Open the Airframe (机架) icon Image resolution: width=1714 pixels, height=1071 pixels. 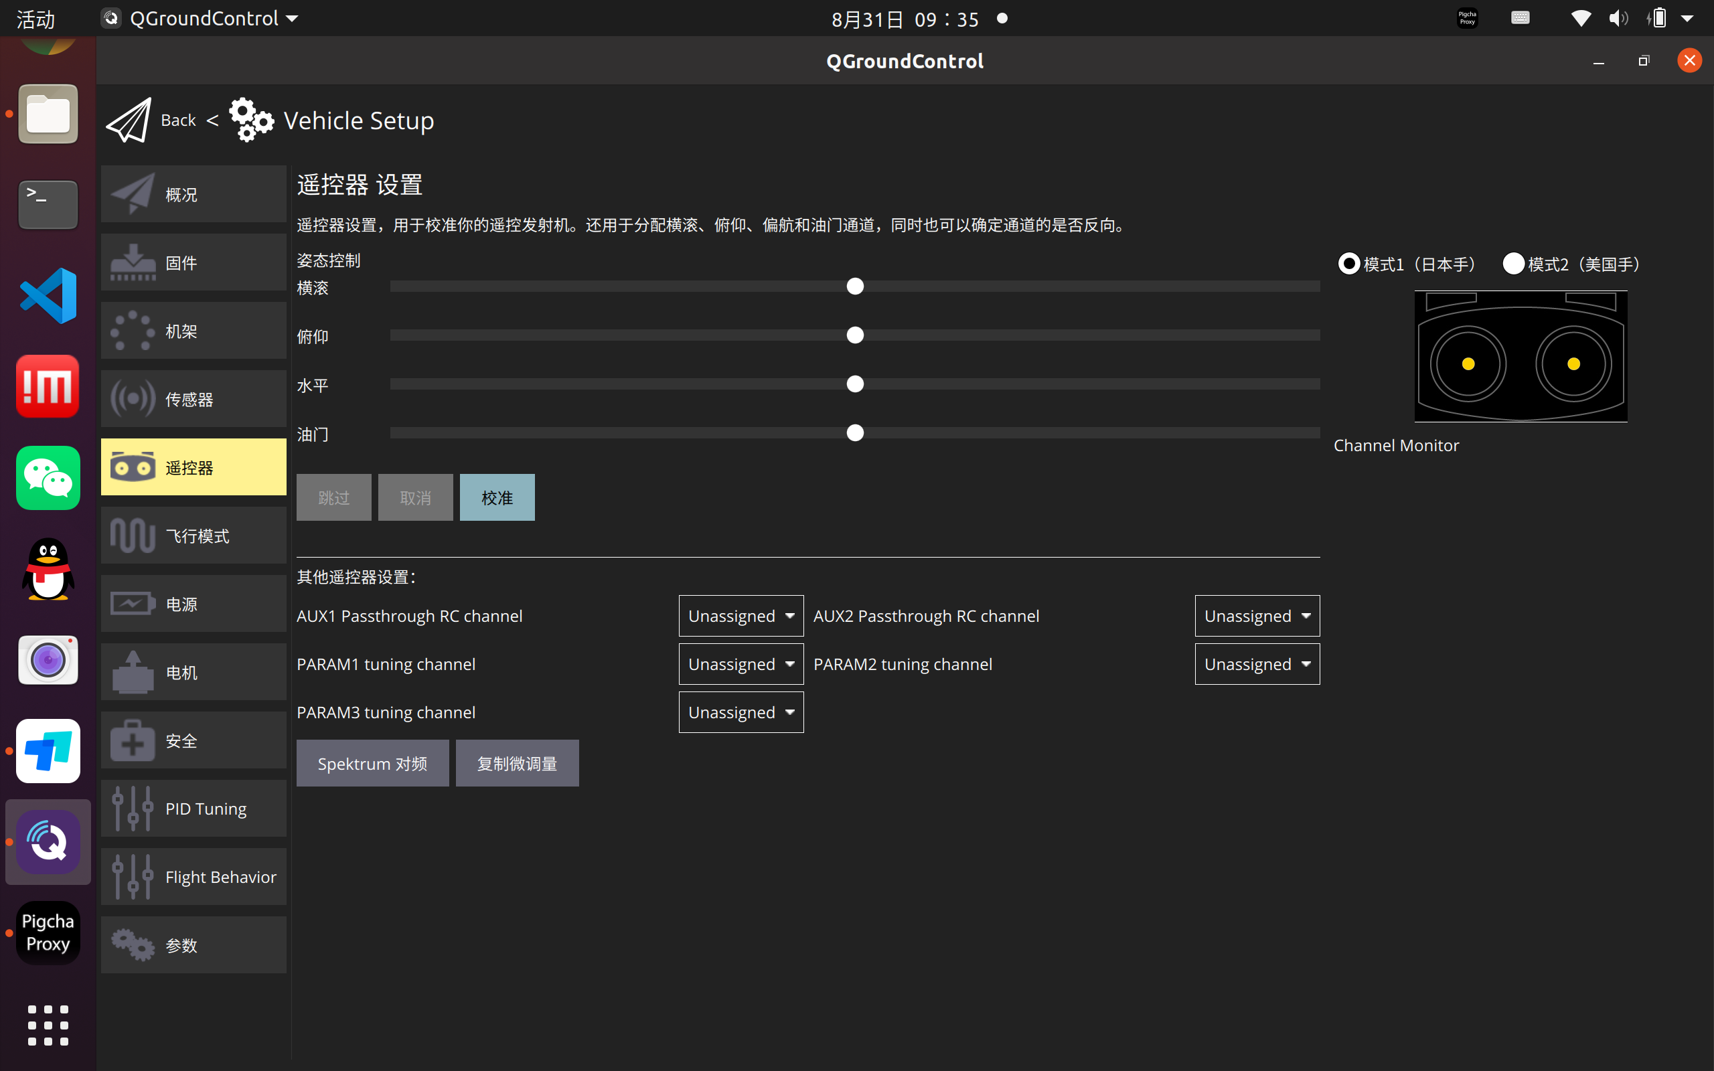[x=133, y=331]
